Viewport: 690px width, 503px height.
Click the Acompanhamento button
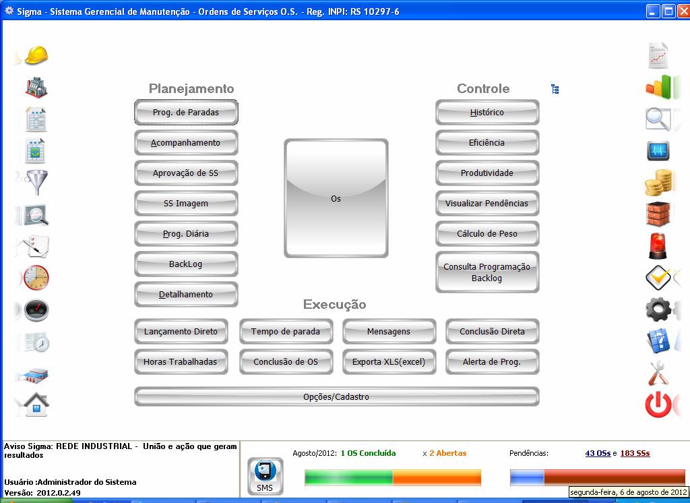[x=186, y=143]
